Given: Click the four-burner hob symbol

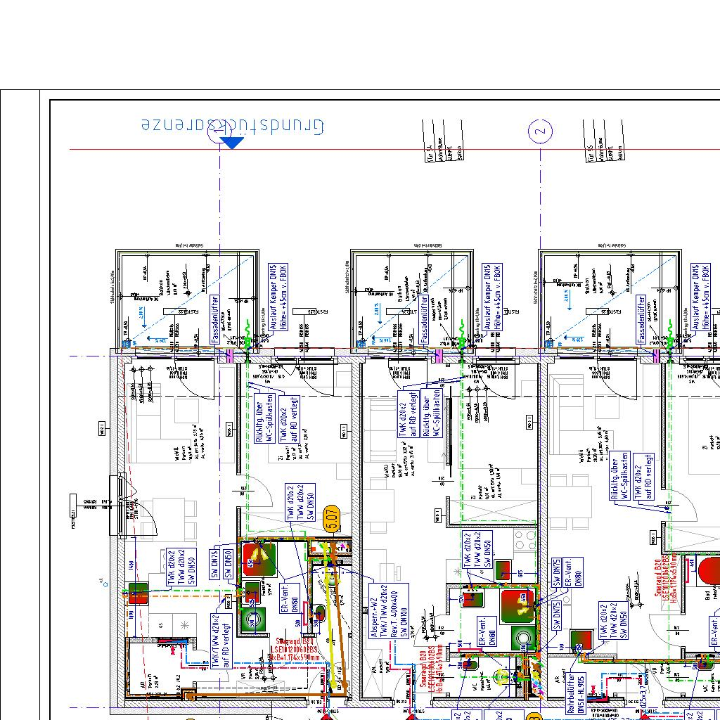Looking at the screenshot, I should pyautogui.click(x=525, y=541).
